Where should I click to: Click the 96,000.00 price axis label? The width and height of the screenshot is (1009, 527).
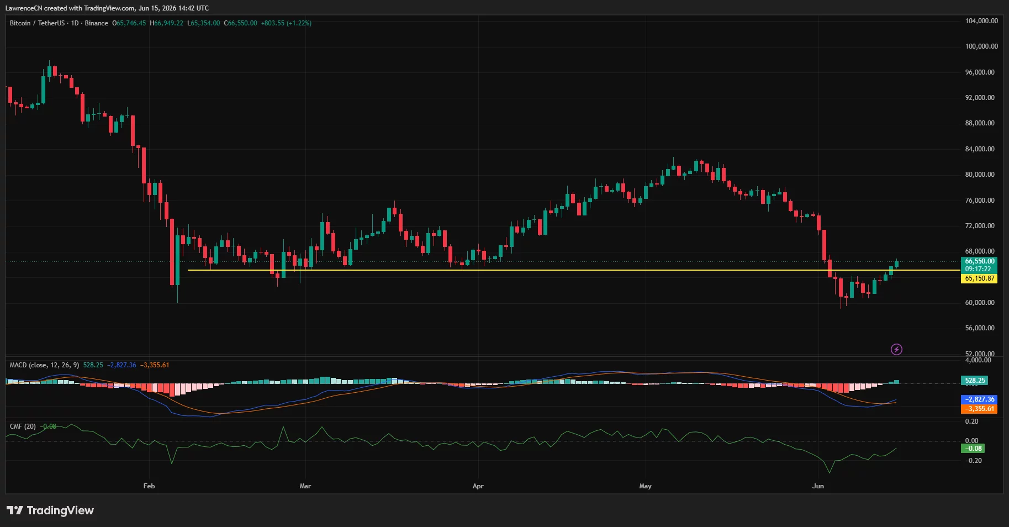tap(980, 72)
